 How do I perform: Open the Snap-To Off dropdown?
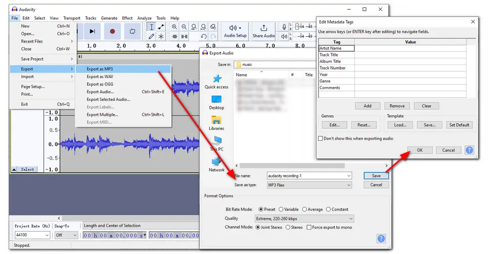(x=66, y=235)
